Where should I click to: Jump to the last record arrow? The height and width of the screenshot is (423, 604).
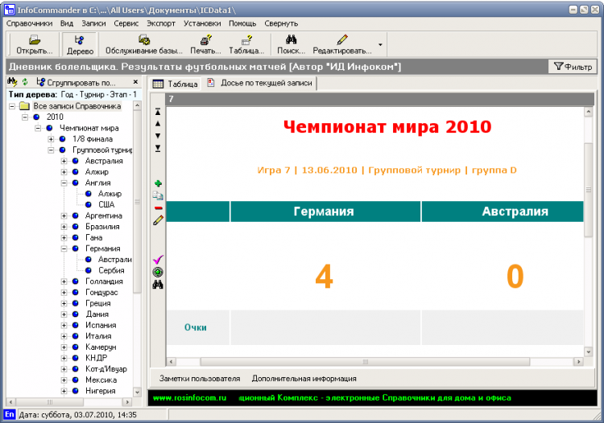[x=158, y=148]
